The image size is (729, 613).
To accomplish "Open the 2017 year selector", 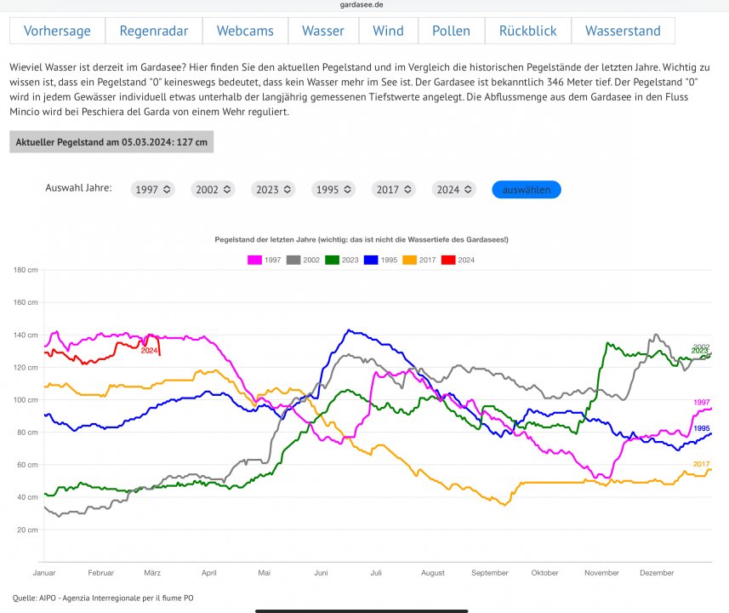I will (x=395, y=190).
